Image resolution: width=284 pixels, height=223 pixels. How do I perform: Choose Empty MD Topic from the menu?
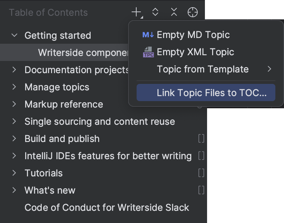tap(193, 35)
